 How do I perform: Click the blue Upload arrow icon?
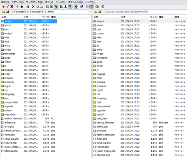tap(22, 7)
